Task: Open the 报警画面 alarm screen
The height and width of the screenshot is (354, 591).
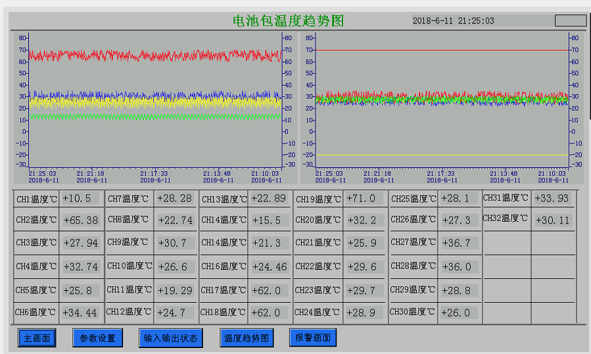Action: pos(312,338)
